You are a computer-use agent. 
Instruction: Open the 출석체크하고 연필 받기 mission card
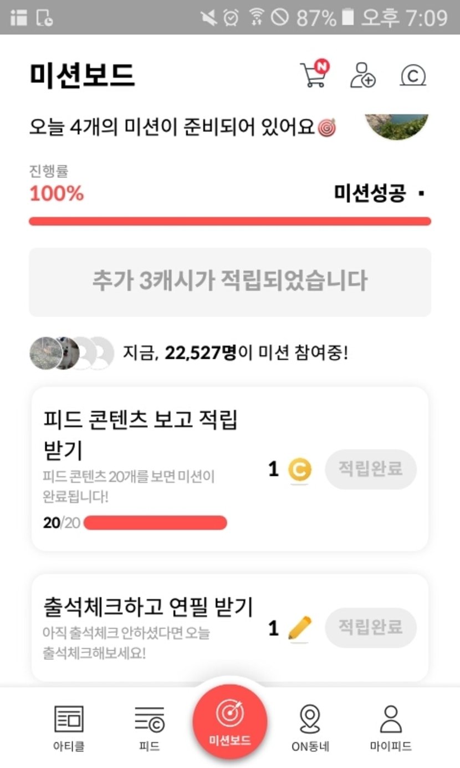(x=150, y=626)
